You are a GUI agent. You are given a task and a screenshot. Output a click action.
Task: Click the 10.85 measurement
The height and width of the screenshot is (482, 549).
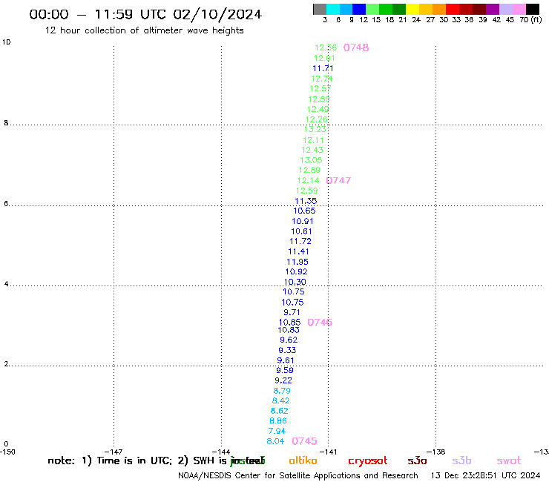[289, 323]
